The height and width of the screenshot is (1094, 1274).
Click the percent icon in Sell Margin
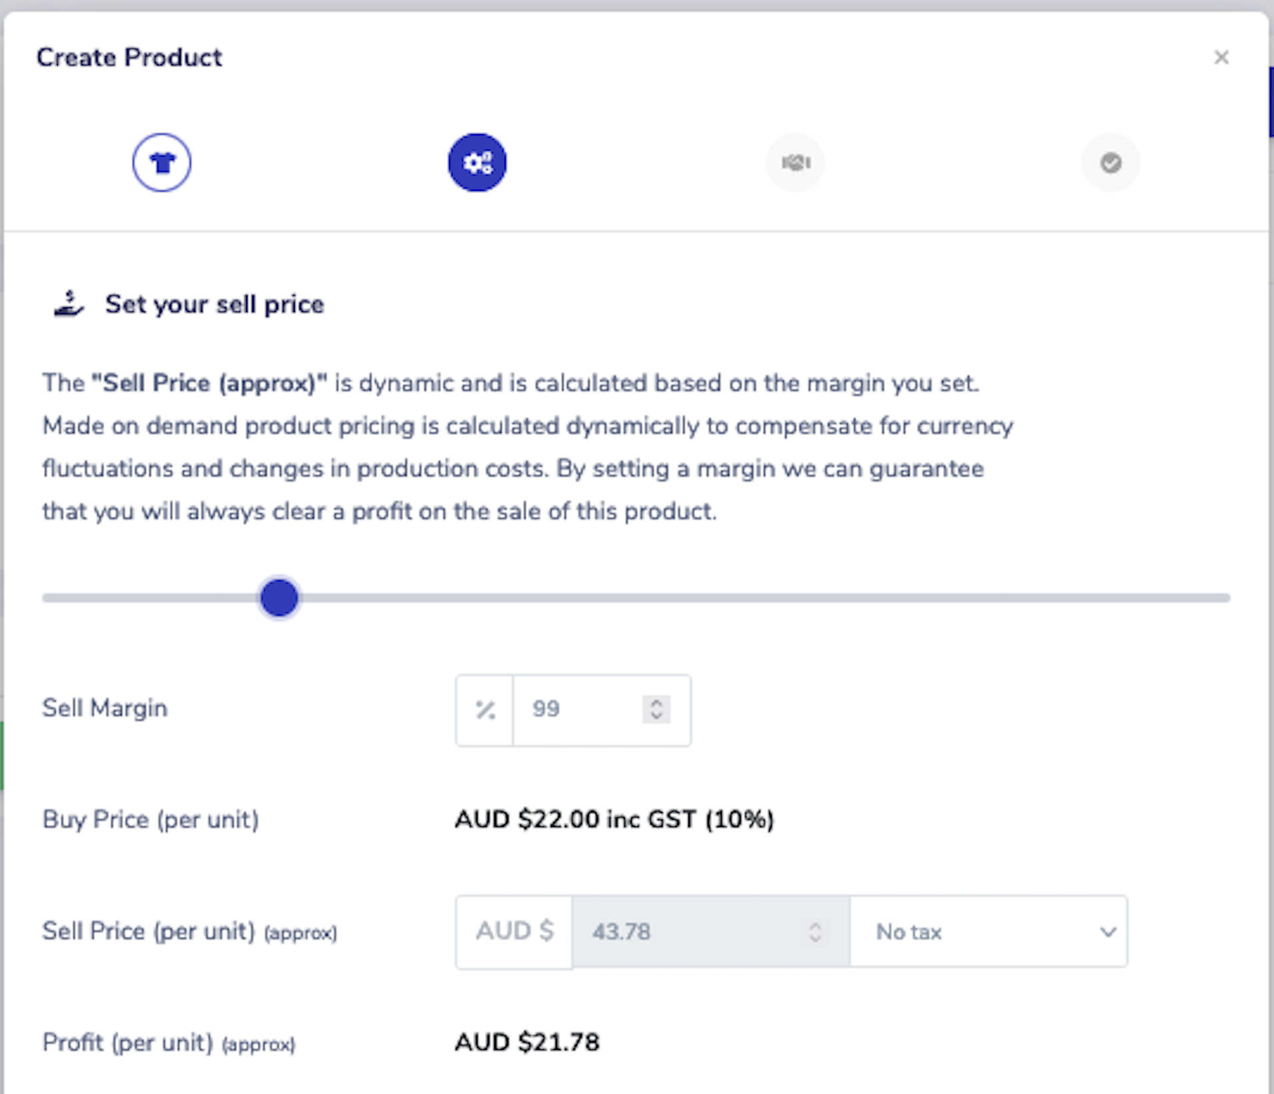click(485, 710)
